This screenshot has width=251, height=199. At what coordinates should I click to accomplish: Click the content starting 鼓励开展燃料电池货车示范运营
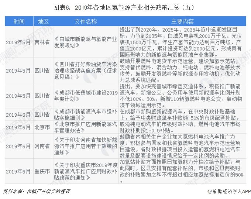pos(180,71)
